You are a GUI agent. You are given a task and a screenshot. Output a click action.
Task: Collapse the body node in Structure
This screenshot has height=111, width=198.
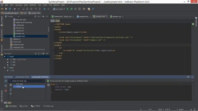click(5, 68)
